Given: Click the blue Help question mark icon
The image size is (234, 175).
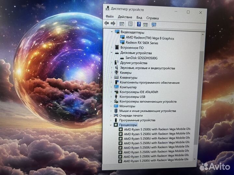Looking at the screenshot, I should tap(139, 24).
